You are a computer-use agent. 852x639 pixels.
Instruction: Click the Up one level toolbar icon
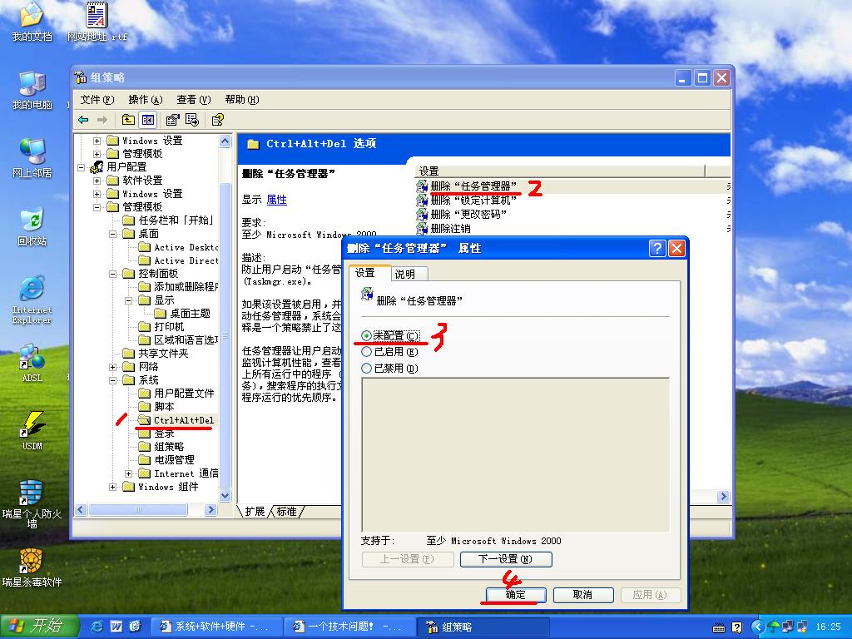128,120
